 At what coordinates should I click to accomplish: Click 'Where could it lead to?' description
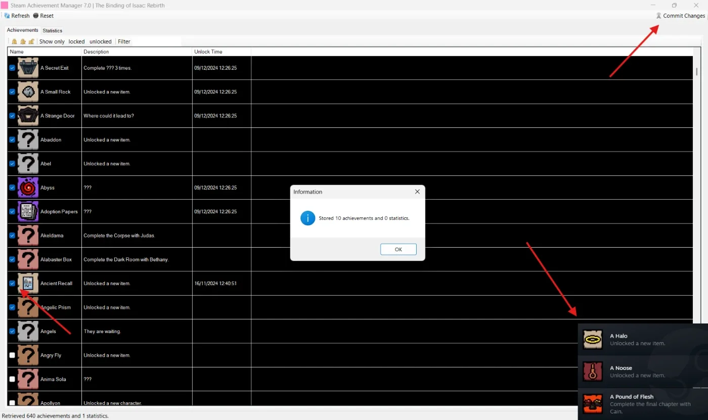[x=109, y=116]
